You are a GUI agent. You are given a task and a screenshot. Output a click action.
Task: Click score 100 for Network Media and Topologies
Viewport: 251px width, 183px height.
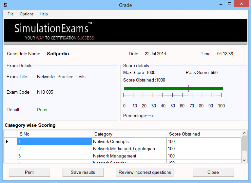pos(204,149)
